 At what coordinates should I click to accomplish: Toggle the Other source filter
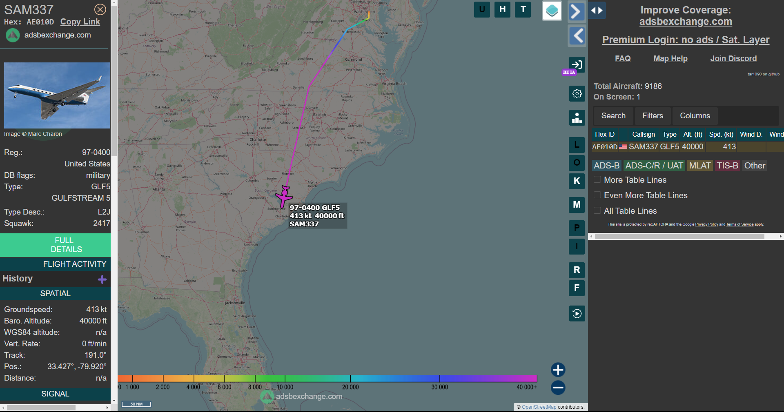click(755, 166)
